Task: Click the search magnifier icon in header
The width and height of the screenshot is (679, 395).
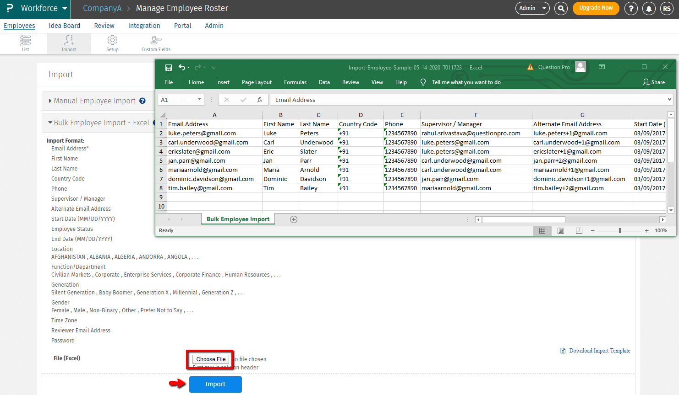Action: [561, 8]
